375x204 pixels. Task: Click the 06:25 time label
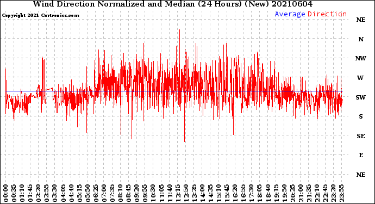tap(96, 193)
